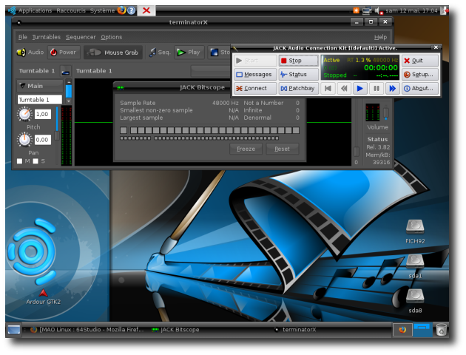Screen dimensions: 466x355
Task: Open the Options menu
Action: 112,37
